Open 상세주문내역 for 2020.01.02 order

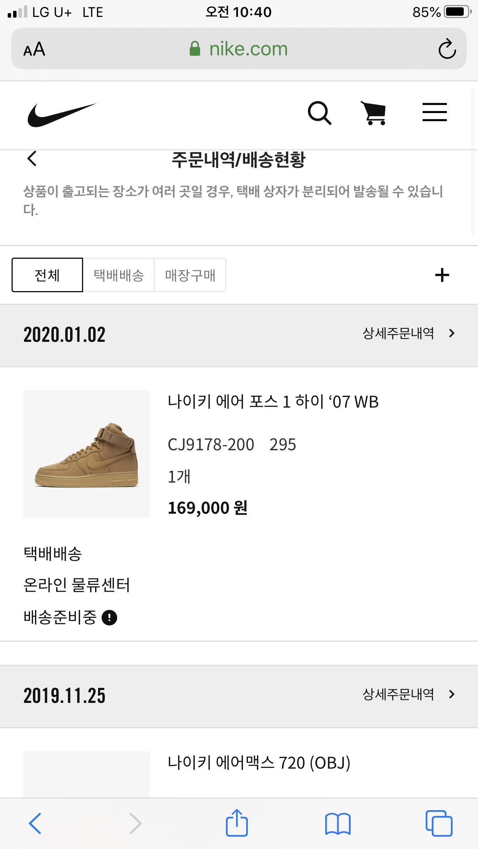point(409,333)
